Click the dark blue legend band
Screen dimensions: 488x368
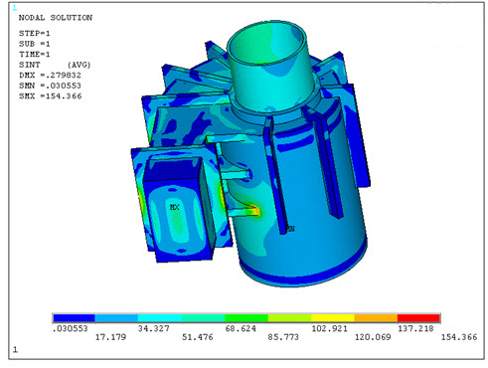click(x=75, y=318)
